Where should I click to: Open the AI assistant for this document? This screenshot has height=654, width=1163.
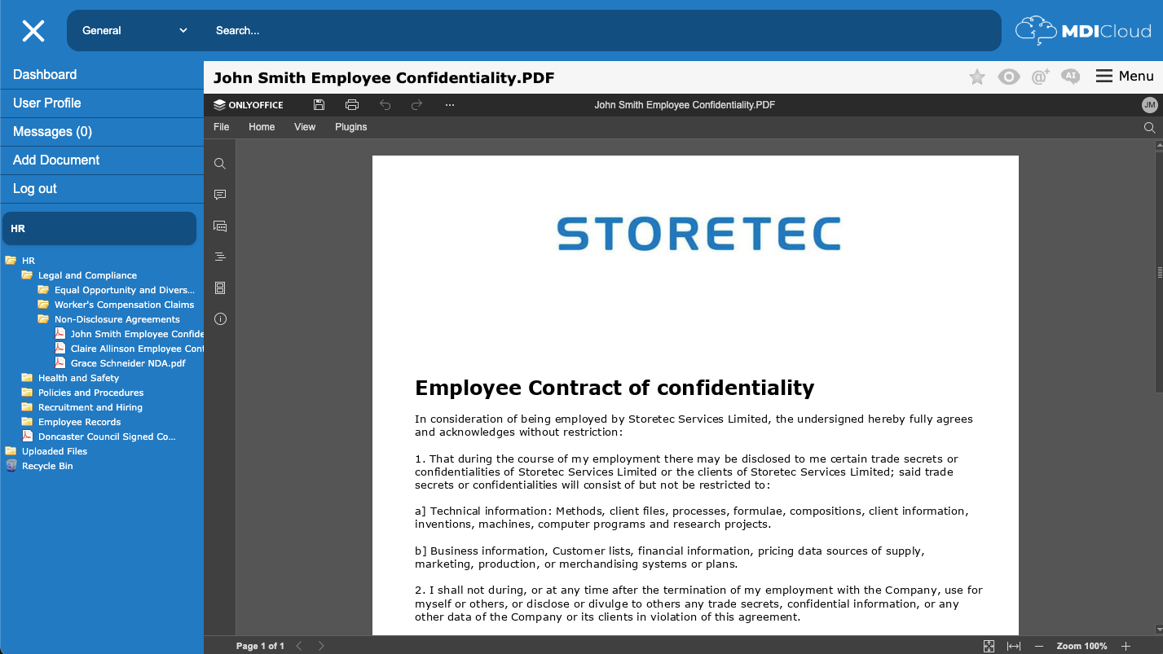1070,77
